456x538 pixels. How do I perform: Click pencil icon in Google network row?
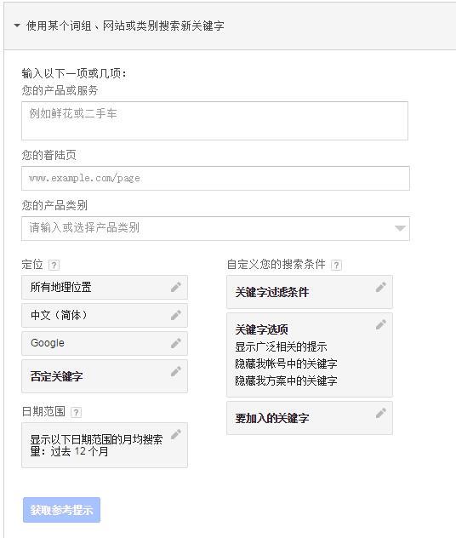tap(176, 343)
